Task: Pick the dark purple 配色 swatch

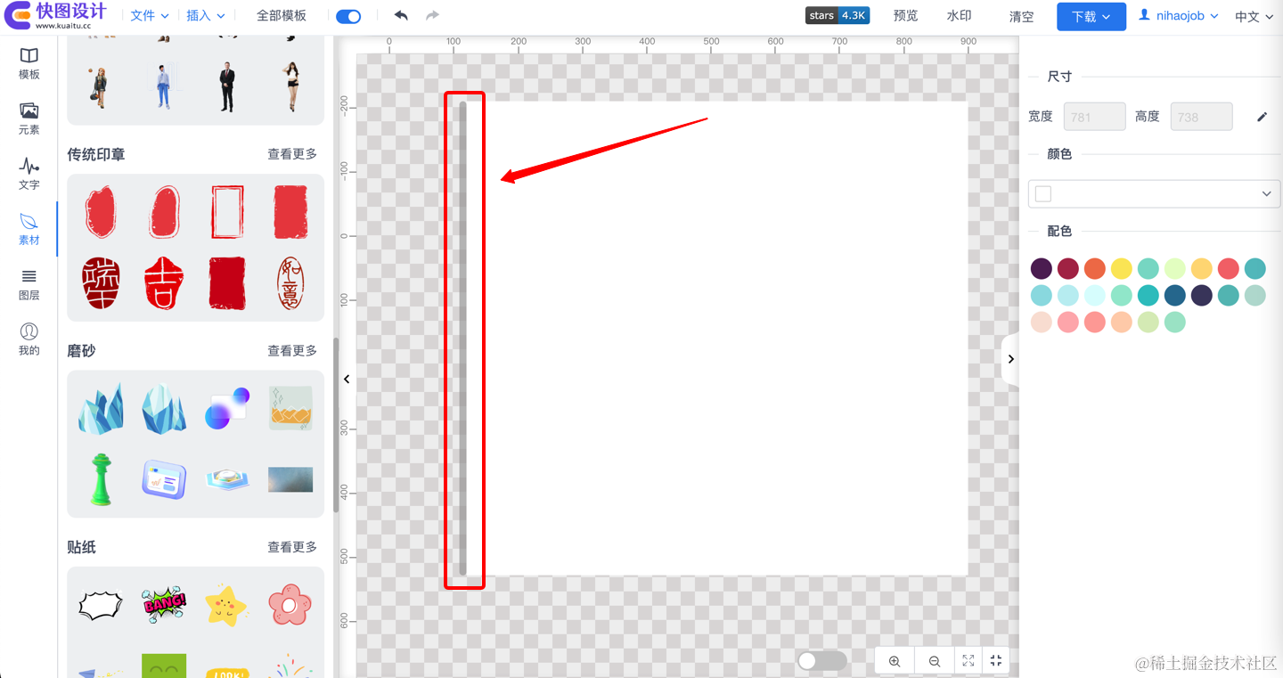Action: [1042, 268]
